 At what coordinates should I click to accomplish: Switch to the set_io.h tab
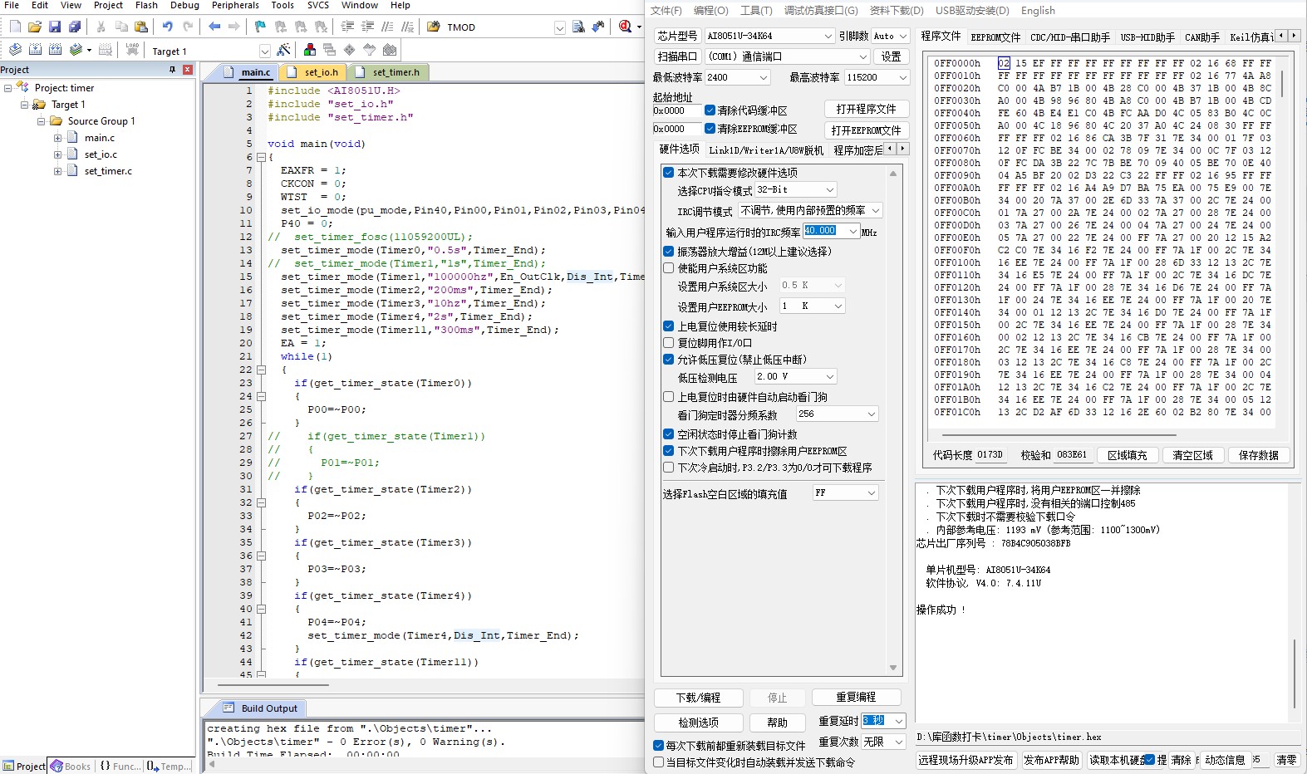[x=320, y=72]
